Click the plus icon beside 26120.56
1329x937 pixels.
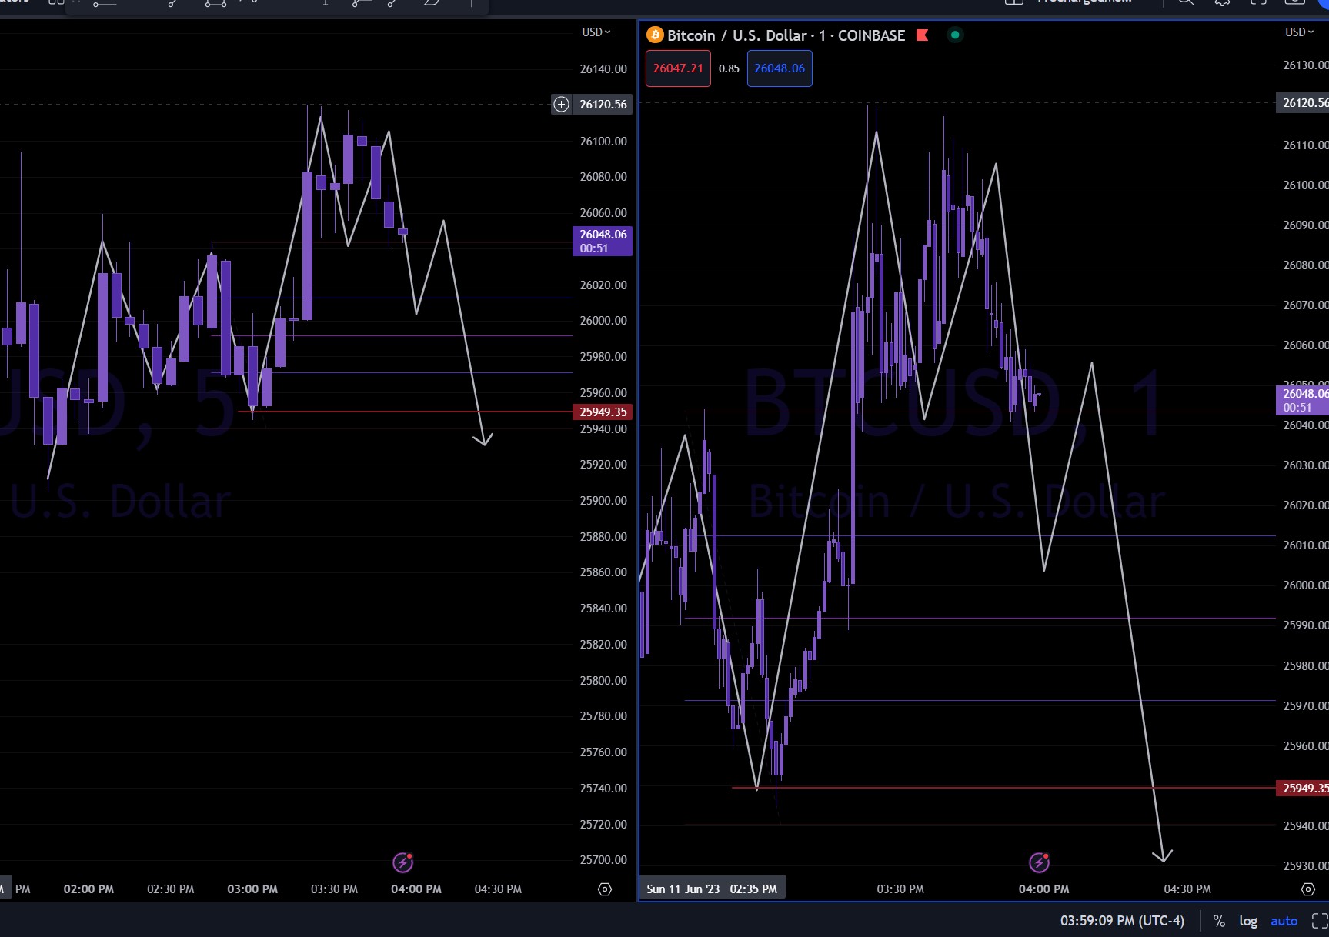click(562, 104)
